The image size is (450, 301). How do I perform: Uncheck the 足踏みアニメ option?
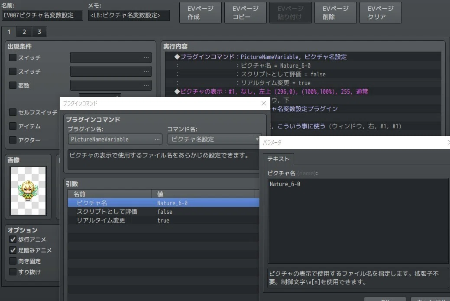click(13, 250)
